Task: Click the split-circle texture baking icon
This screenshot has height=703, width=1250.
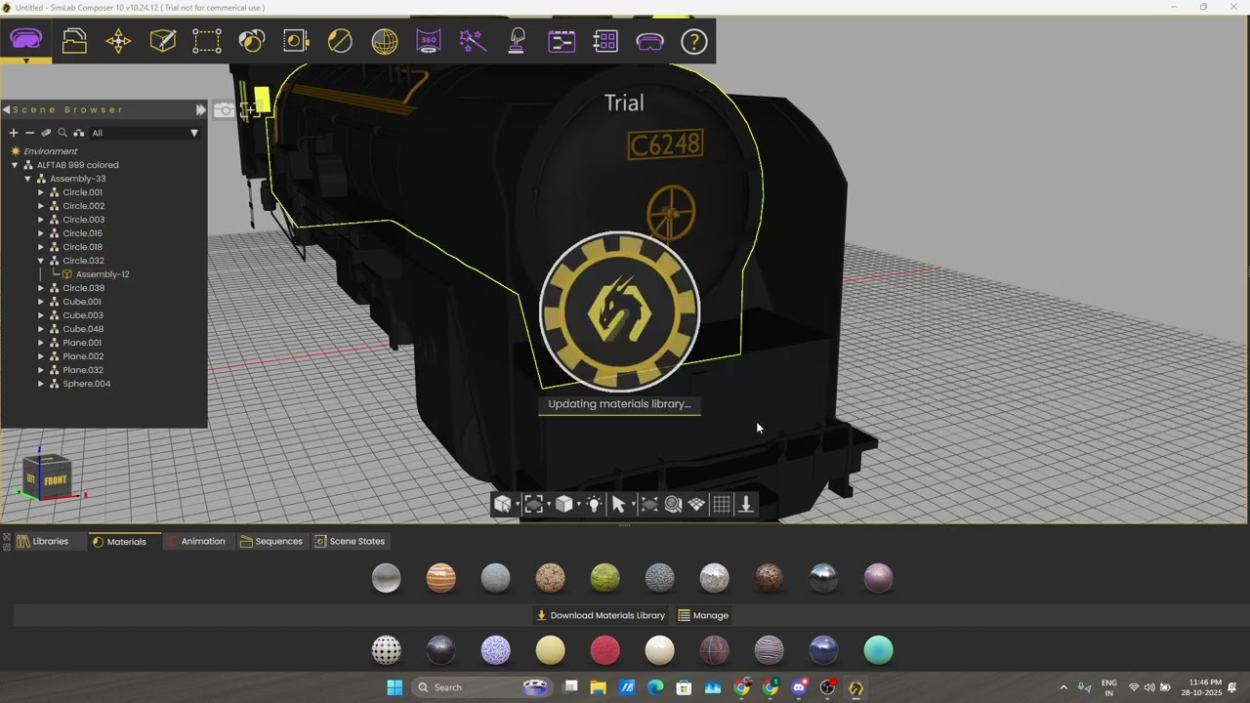Action: coord(340,41)
